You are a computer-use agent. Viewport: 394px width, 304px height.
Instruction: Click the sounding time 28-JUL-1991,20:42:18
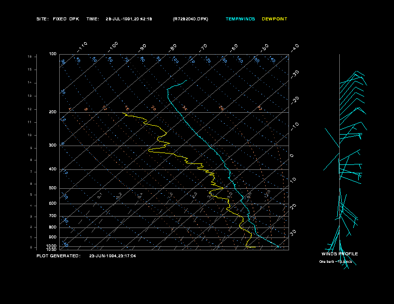tap(129, 19)
